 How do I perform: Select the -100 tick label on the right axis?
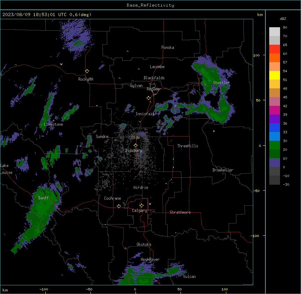[255, 236]
